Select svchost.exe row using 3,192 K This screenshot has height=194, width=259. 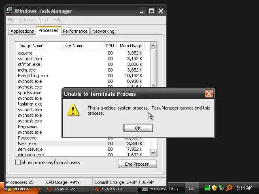tap(81, 59)
